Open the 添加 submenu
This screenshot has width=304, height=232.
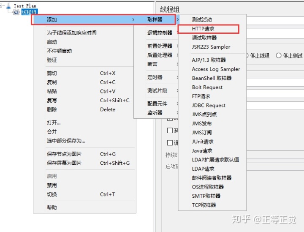point(84,19)
